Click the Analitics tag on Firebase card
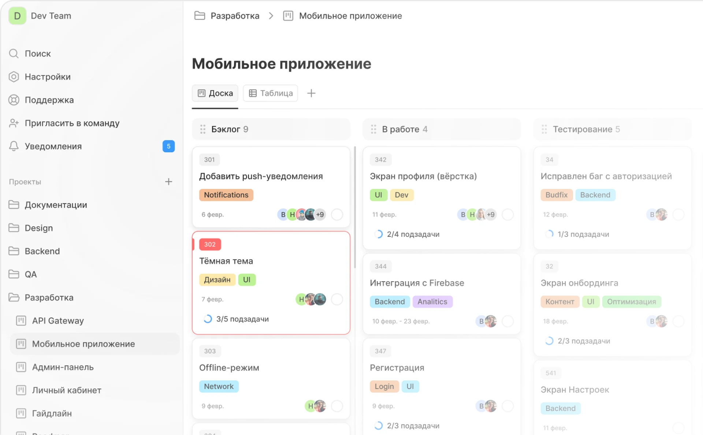 [432, 302]
